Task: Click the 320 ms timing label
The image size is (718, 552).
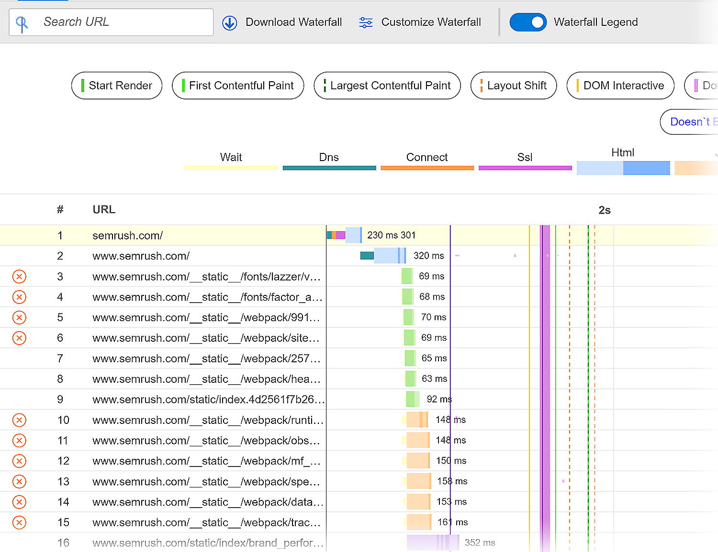Action: pyautogui.click(x=429, y=256)
